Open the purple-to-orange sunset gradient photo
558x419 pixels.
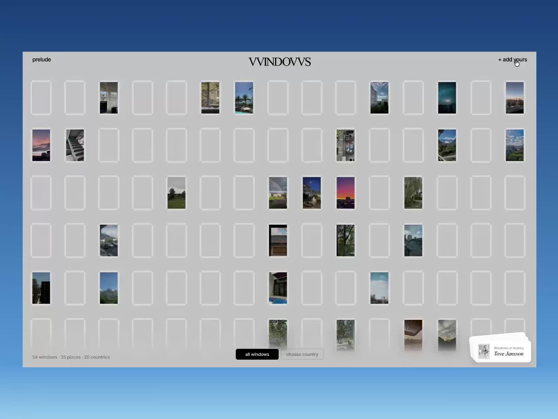[346, 193]
